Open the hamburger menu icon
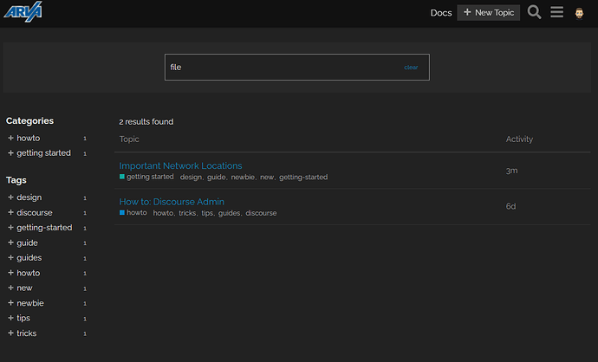598x362 pixels. pos(556,12)
